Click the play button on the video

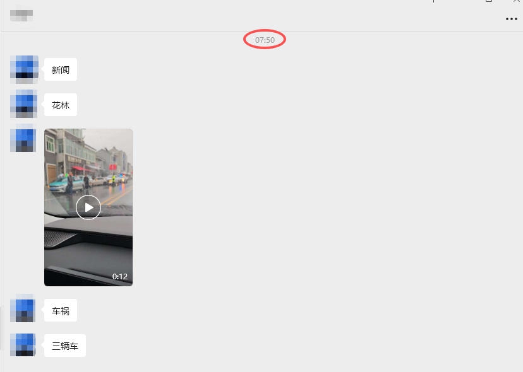coord(88,207)
